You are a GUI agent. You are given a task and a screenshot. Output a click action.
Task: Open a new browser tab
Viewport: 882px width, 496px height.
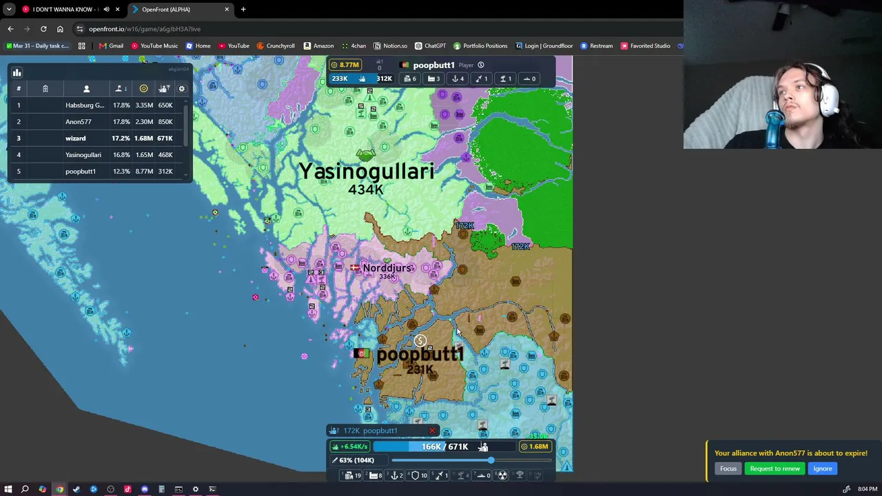click(243, 10)
